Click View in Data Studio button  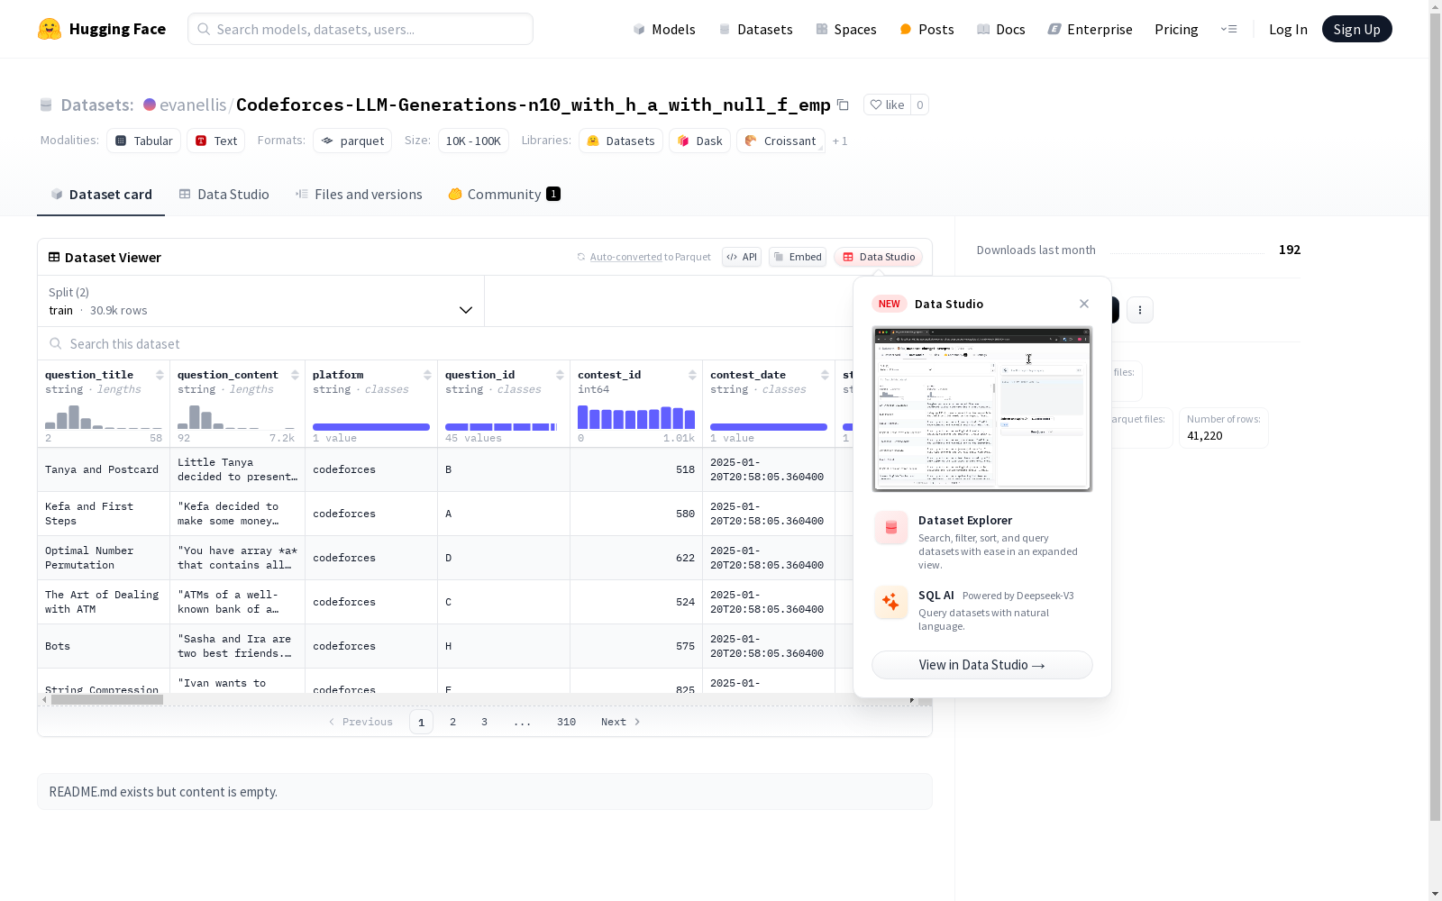tap(982, 665)
